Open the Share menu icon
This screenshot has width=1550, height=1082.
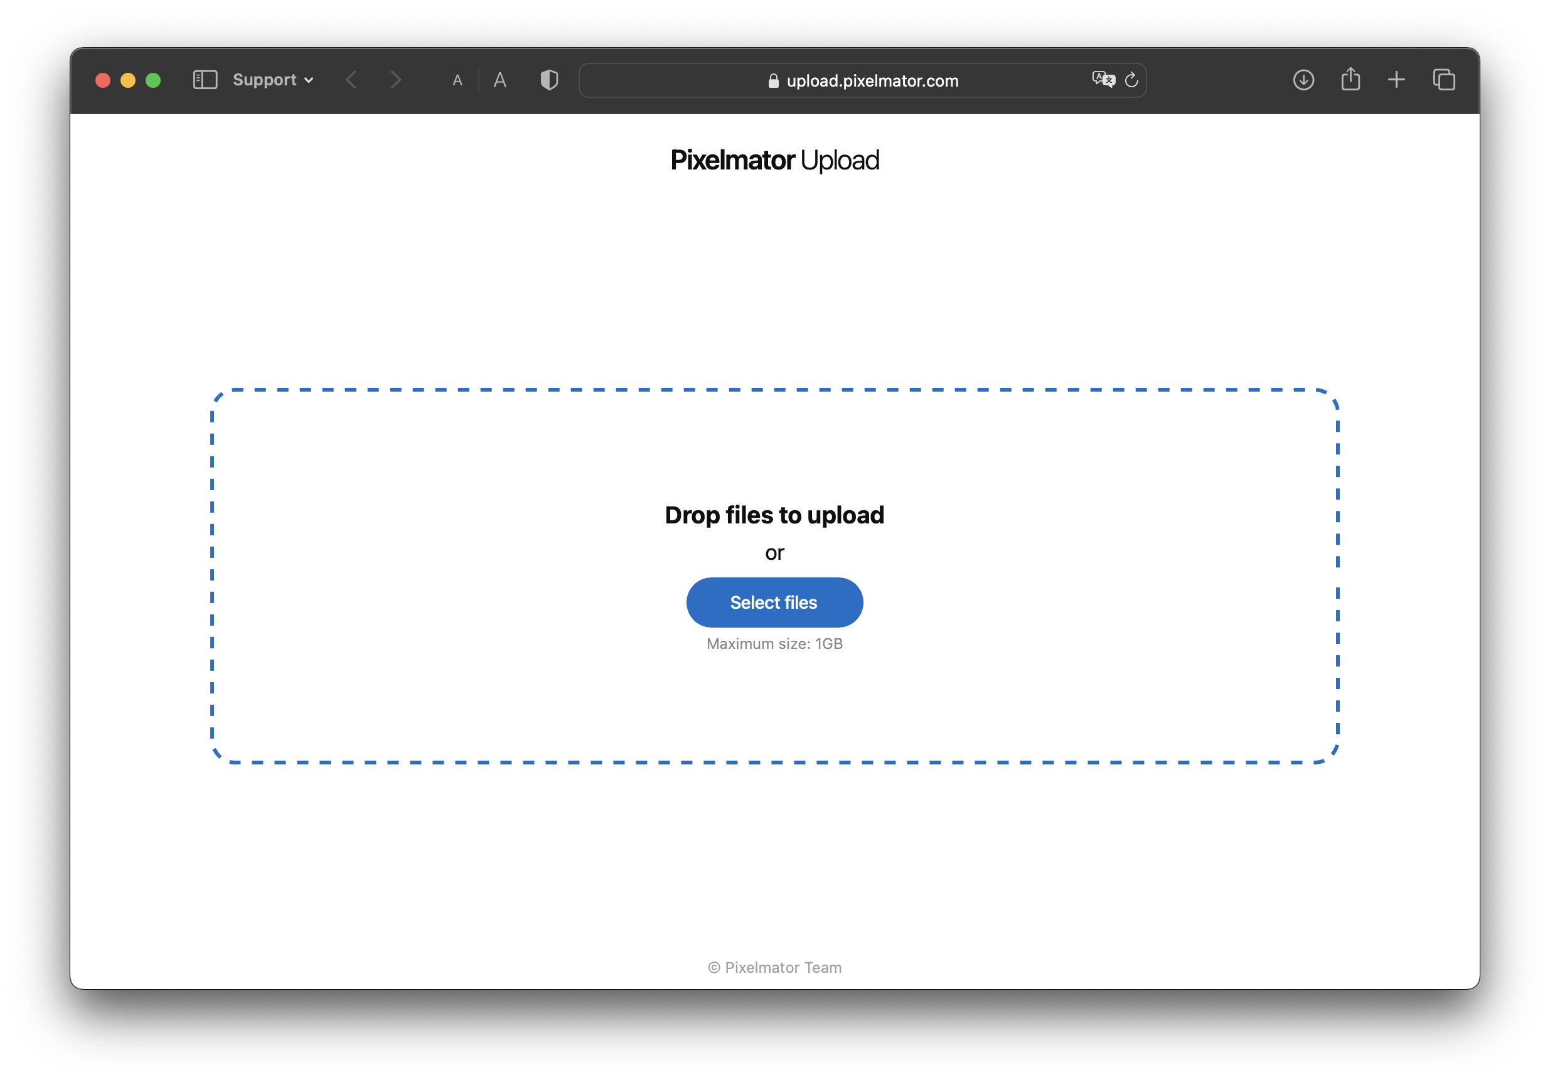1350,80
